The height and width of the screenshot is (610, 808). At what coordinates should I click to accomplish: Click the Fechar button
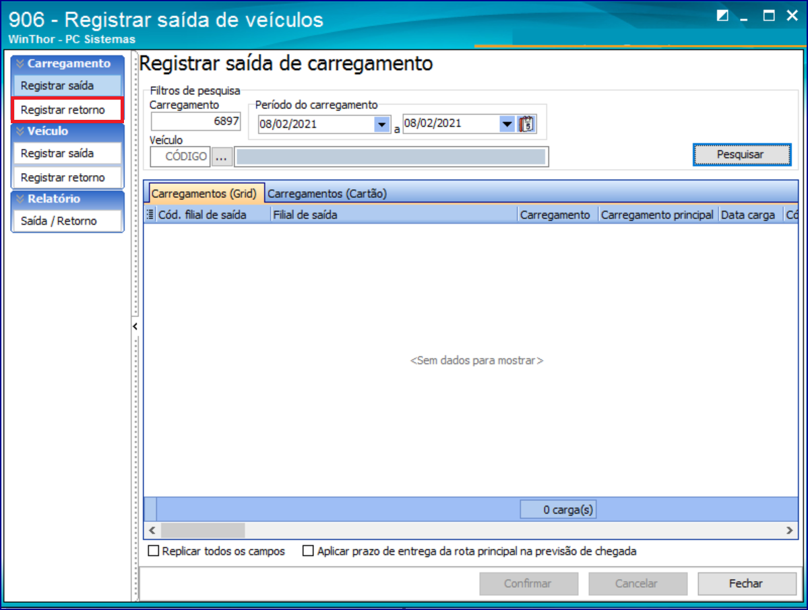[746, 583]
